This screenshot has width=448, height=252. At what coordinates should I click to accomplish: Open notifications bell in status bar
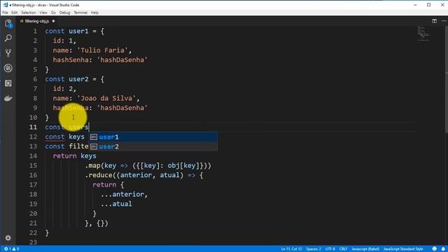tap(443, 249)
